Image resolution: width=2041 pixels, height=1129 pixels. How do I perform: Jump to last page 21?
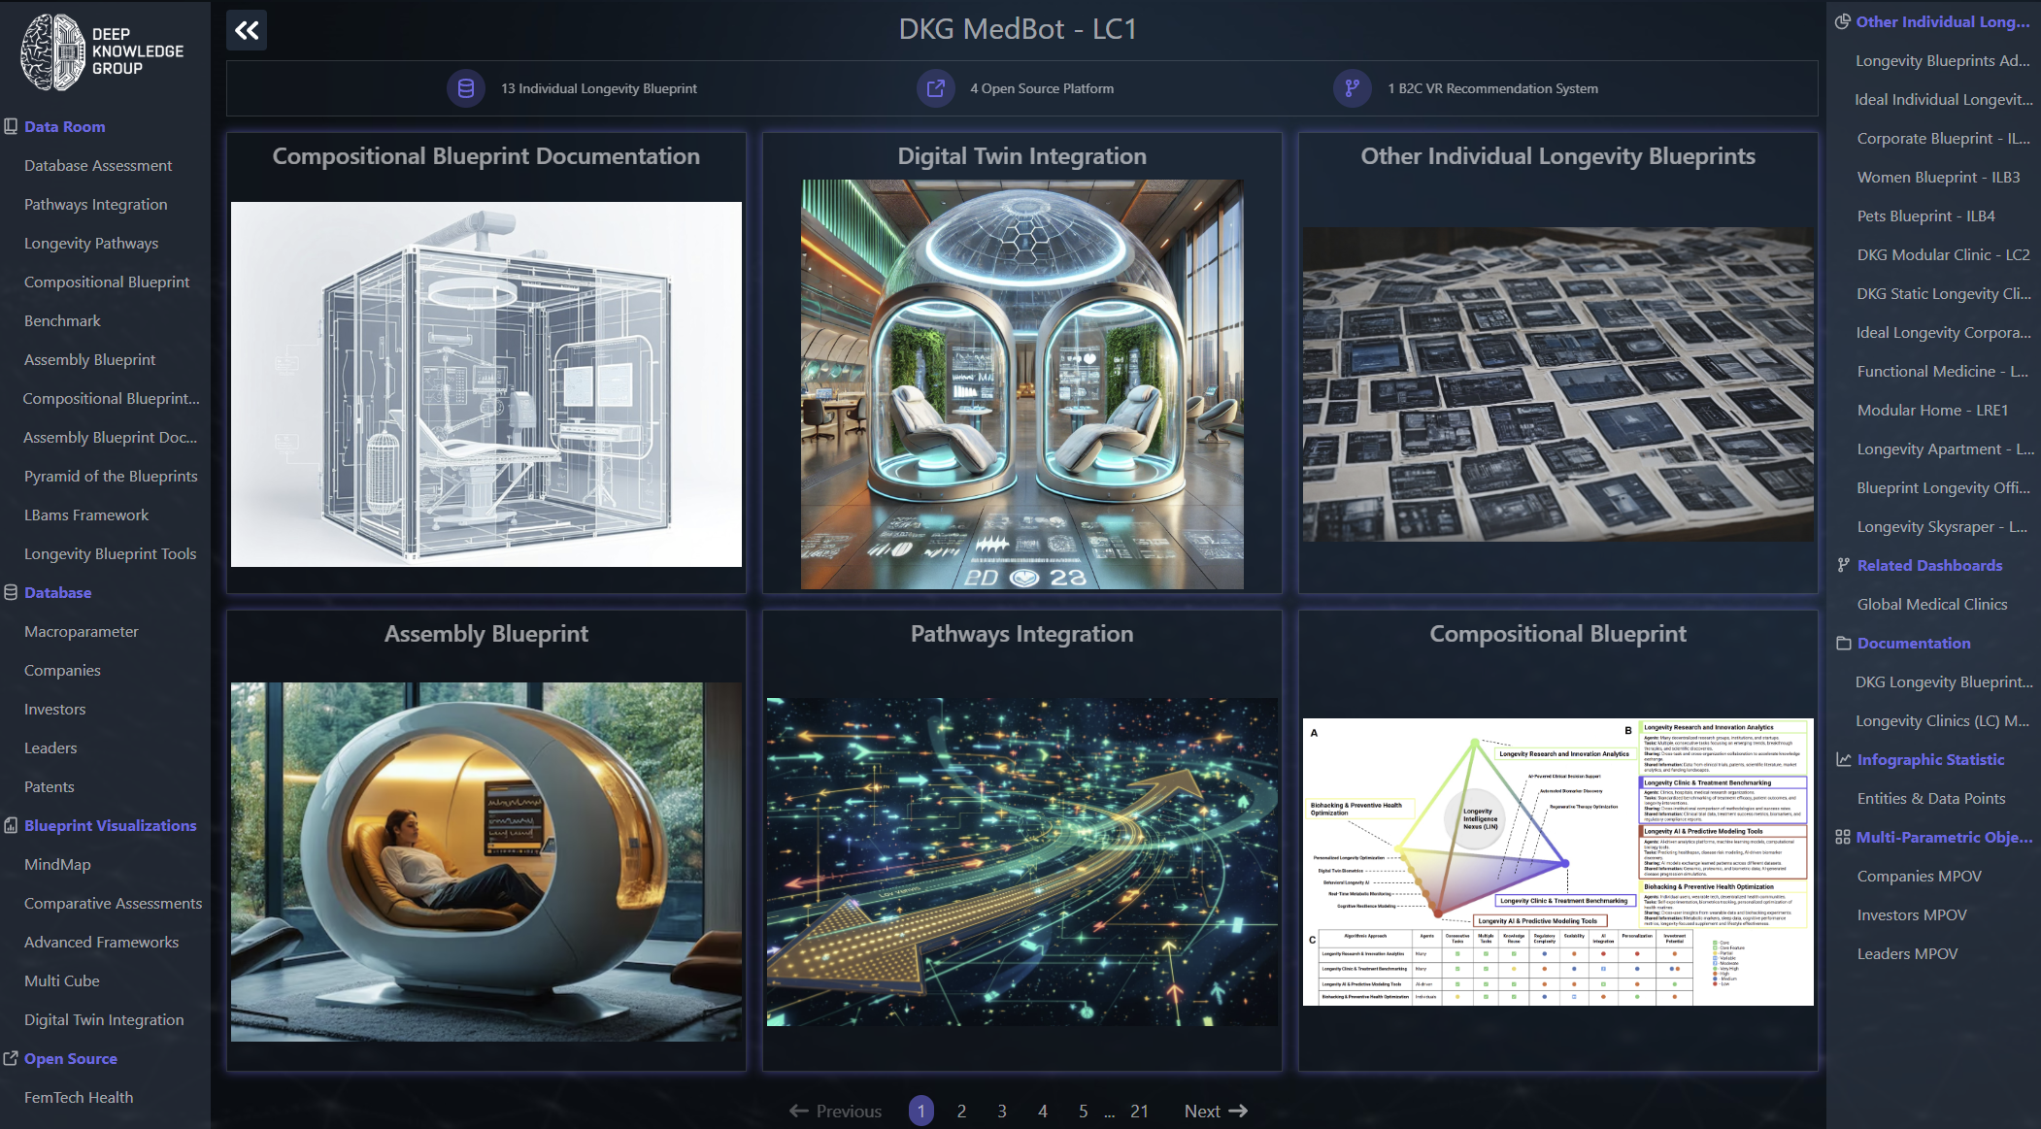coord(1139,1111)
